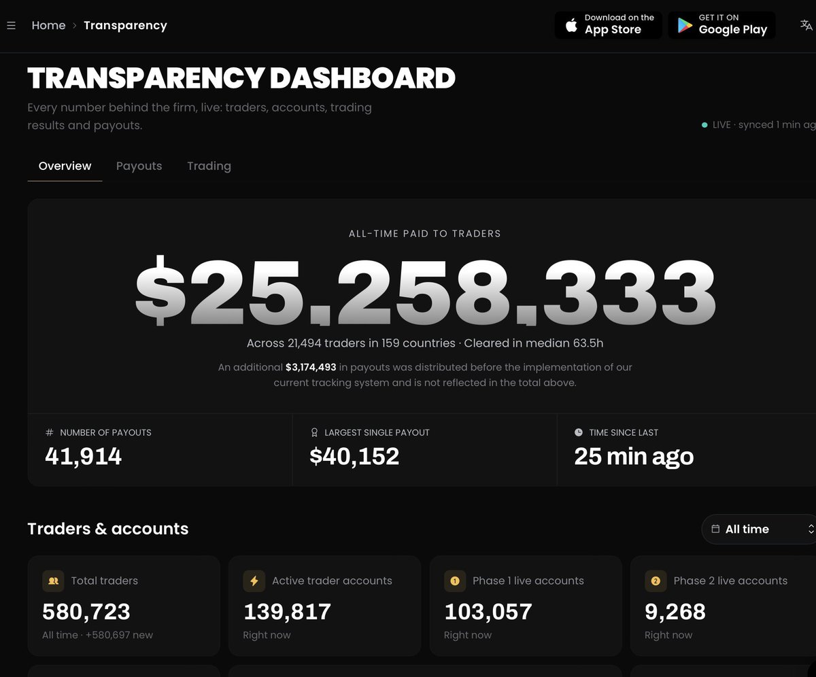
Task: Click the Google Play triangle logo
Action: (685, 25)
